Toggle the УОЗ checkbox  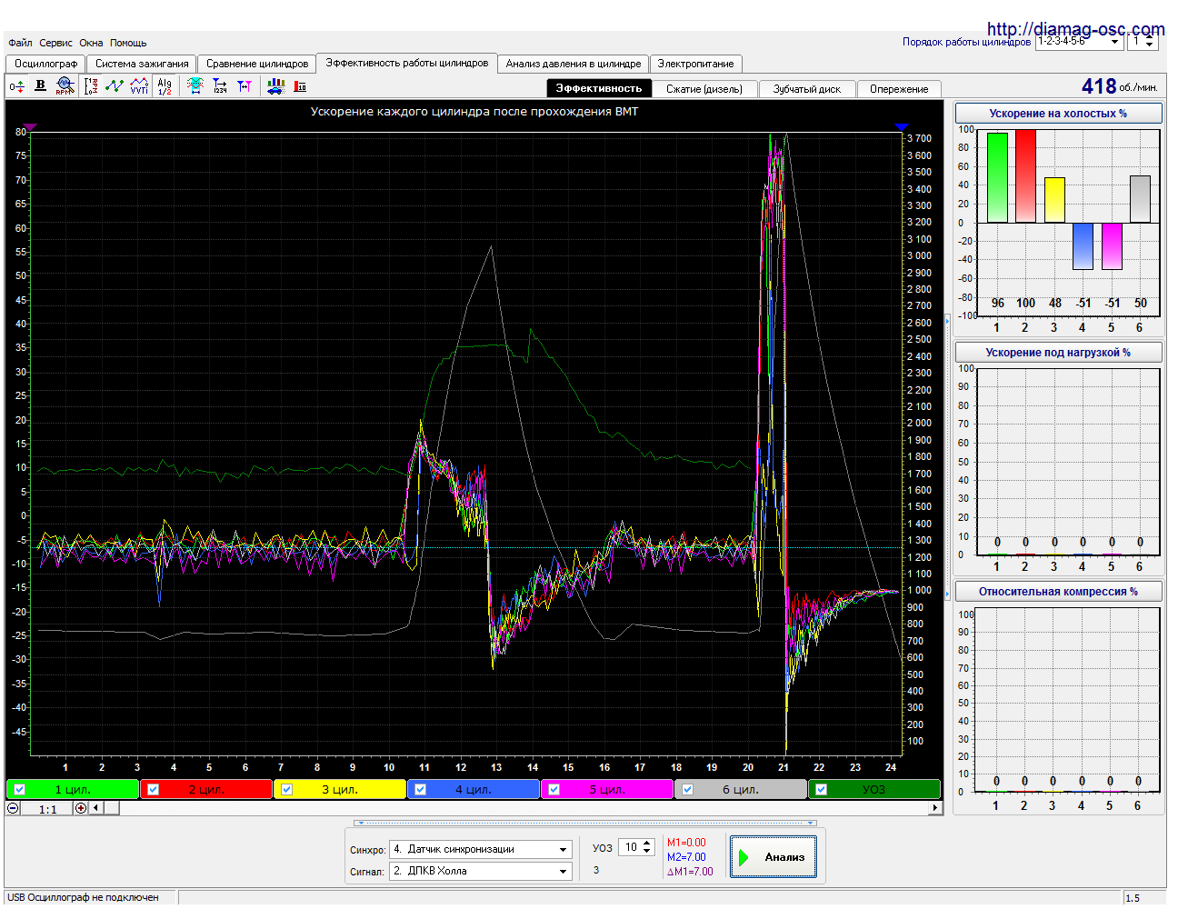pyautogui.click(x=822, y=789)
